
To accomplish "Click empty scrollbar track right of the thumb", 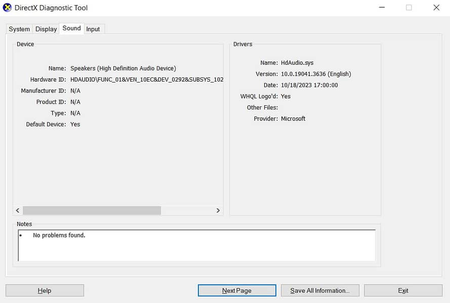I will coord(187,210).
